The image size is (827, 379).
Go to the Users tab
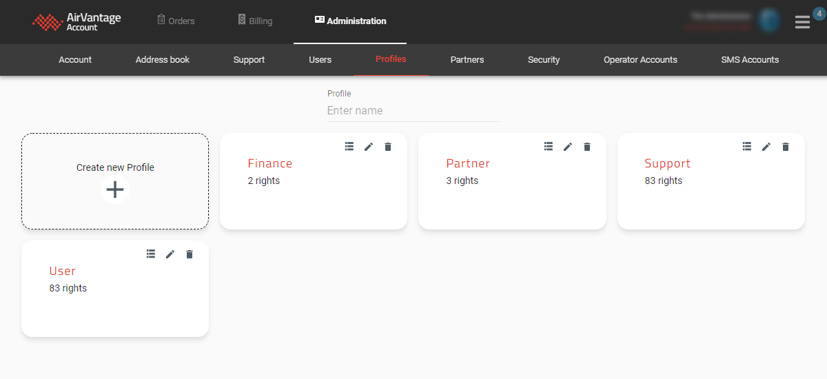pos(320,60)
